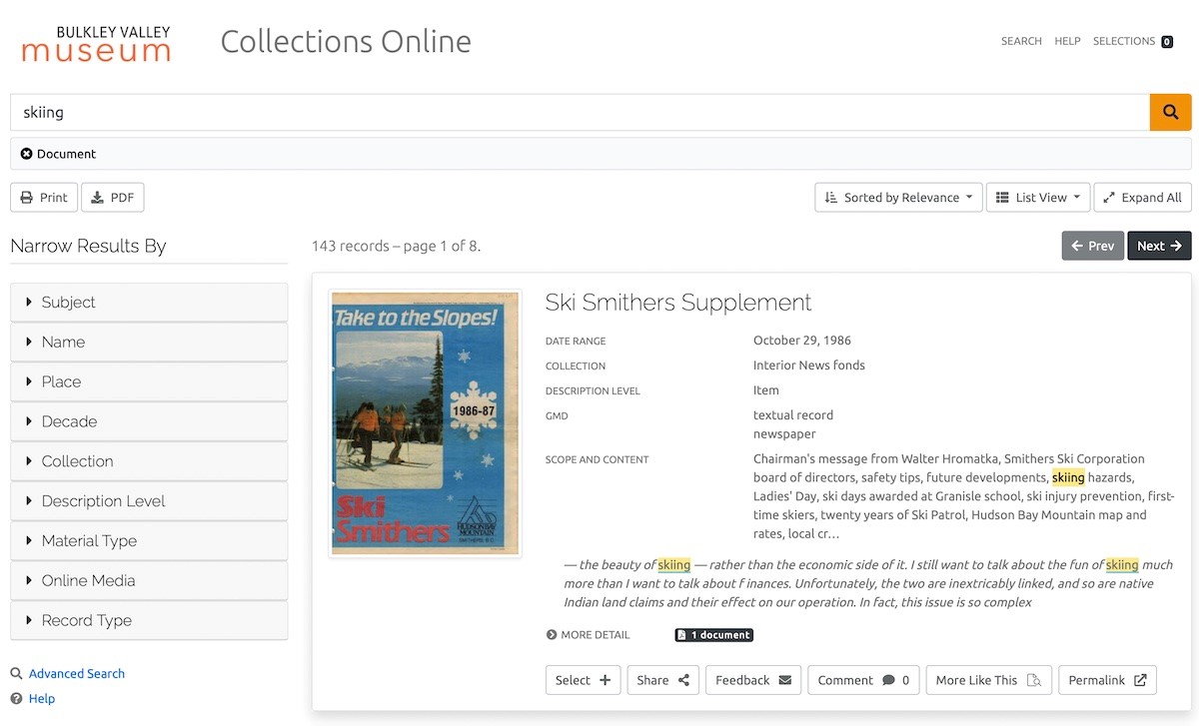Share this record
This screenshot has width=1199, height=726.
(x=663, y=680)
